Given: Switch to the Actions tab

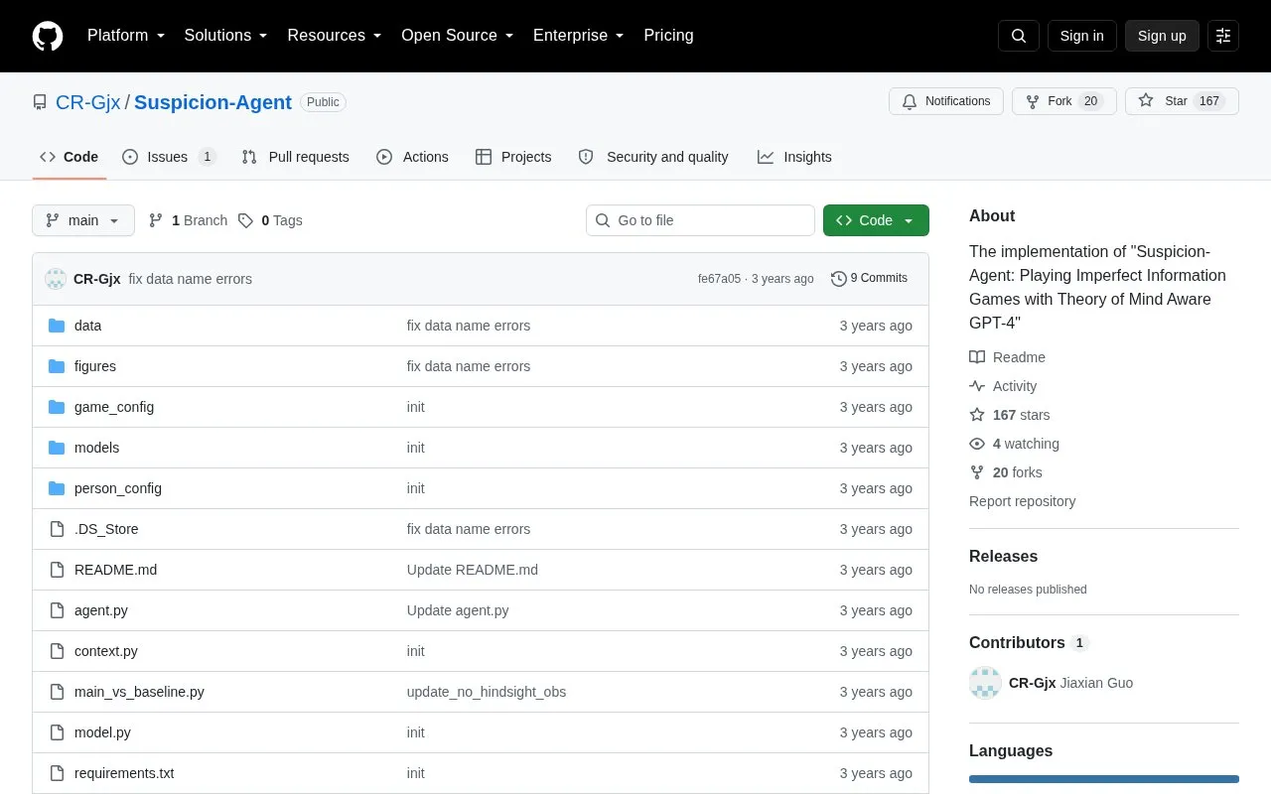Looking at the screenshot, I should tap(412, 157).
